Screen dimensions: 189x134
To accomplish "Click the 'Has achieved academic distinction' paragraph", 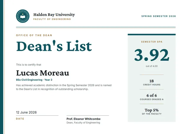I will [64, 87].
